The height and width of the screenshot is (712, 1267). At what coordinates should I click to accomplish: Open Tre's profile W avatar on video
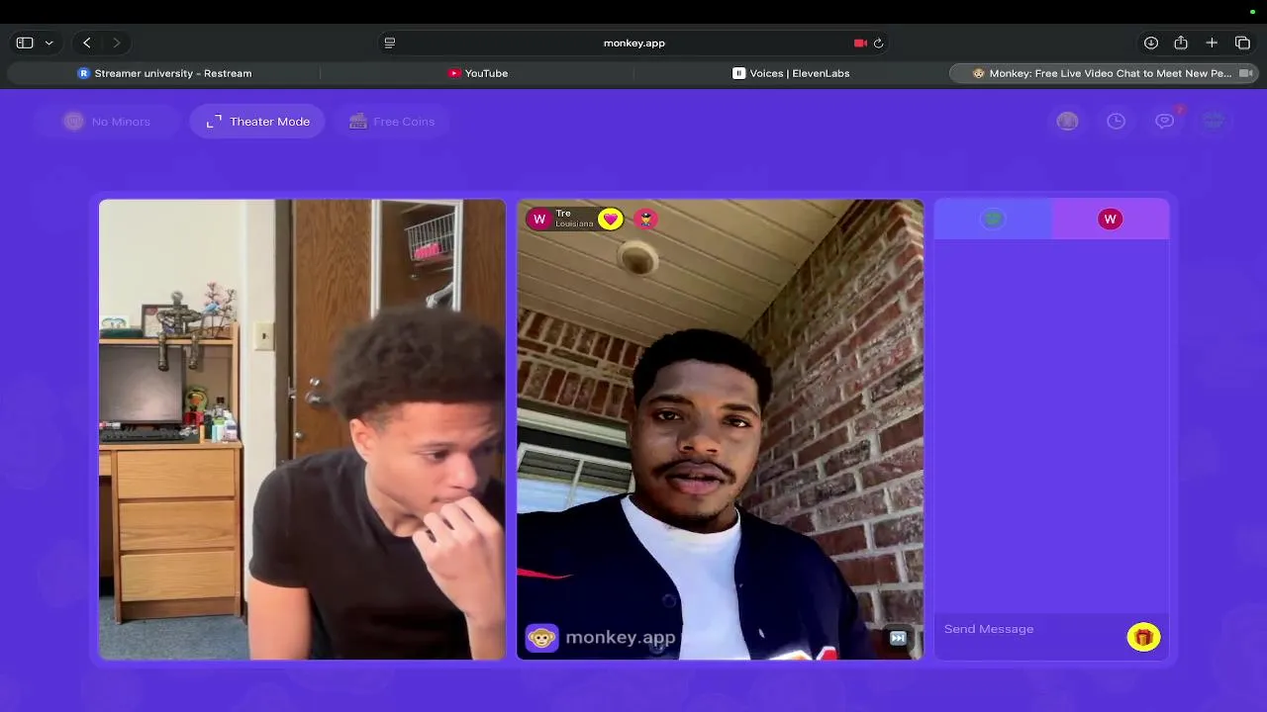click(539, 219)
